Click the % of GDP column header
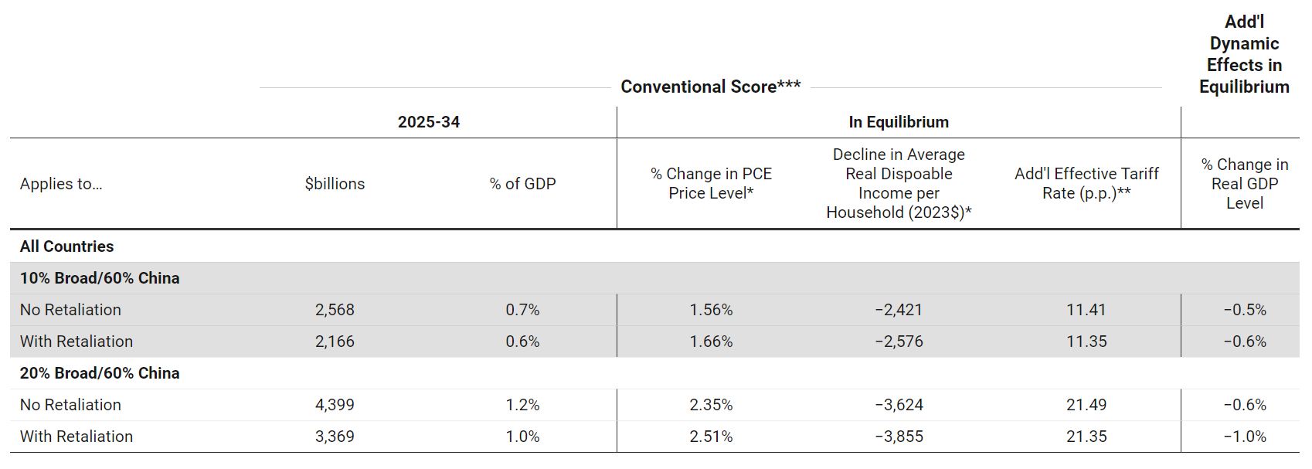Screen dimensions: 1312x469 tap(522, 184)
